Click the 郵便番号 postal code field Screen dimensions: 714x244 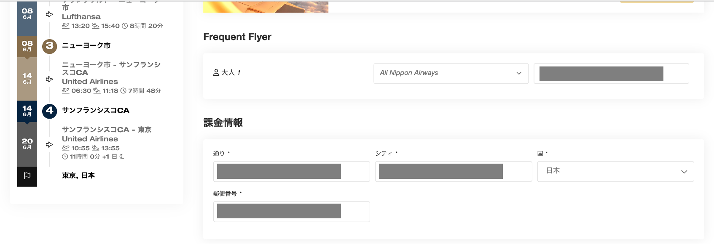point(291,211)
